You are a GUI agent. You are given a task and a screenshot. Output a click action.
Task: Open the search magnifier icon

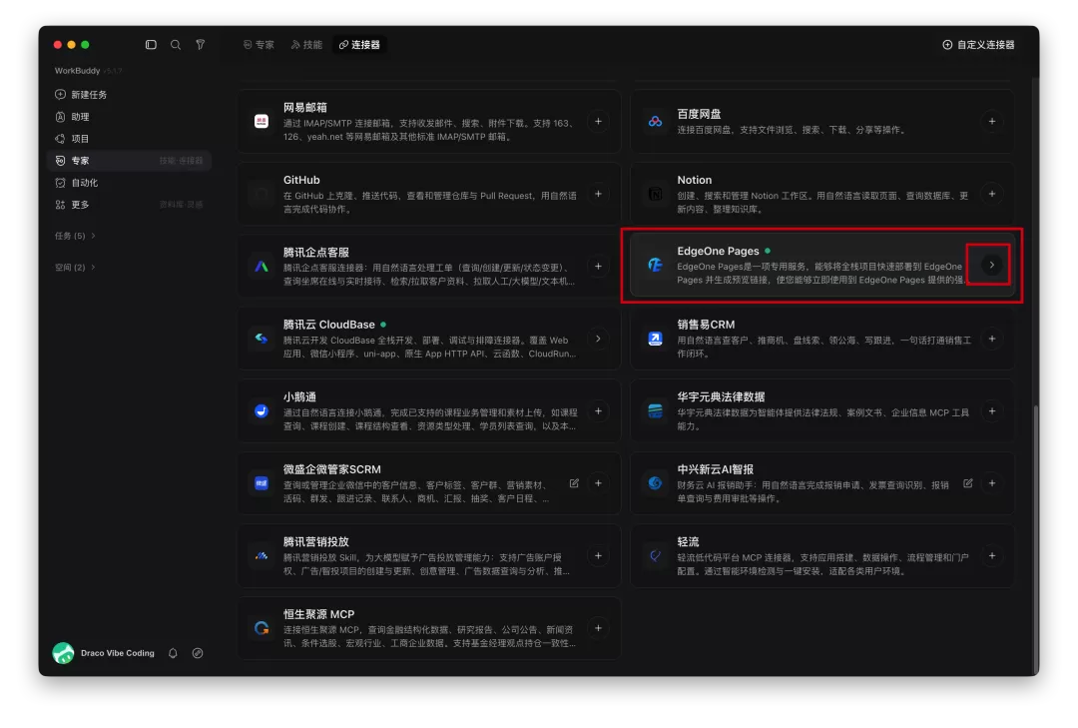[176, 45]
